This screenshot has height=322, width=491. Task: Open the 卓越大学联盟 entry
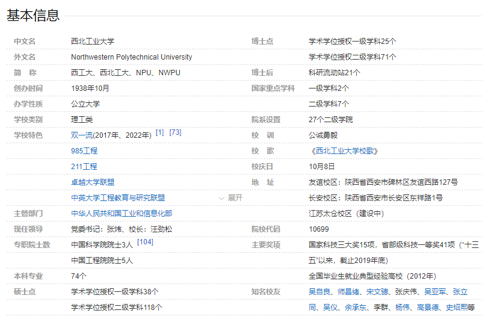(93, 182)
